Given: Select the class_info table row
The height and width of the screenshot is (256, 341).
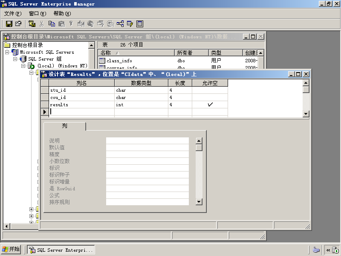Looking at the screenshot, I should click(x=178, y=61).
